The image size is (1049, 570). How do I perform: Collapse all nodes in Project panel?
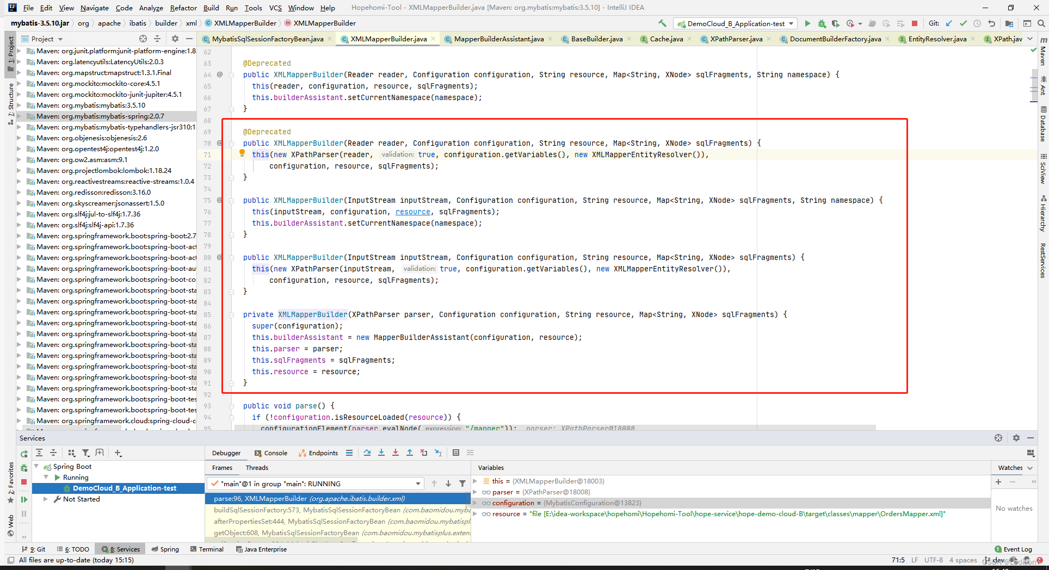[157, 39]
